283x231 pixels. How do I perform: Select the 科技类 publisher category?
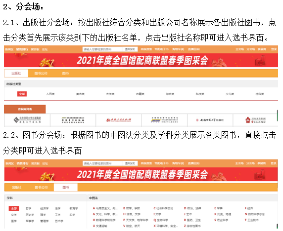200,94
